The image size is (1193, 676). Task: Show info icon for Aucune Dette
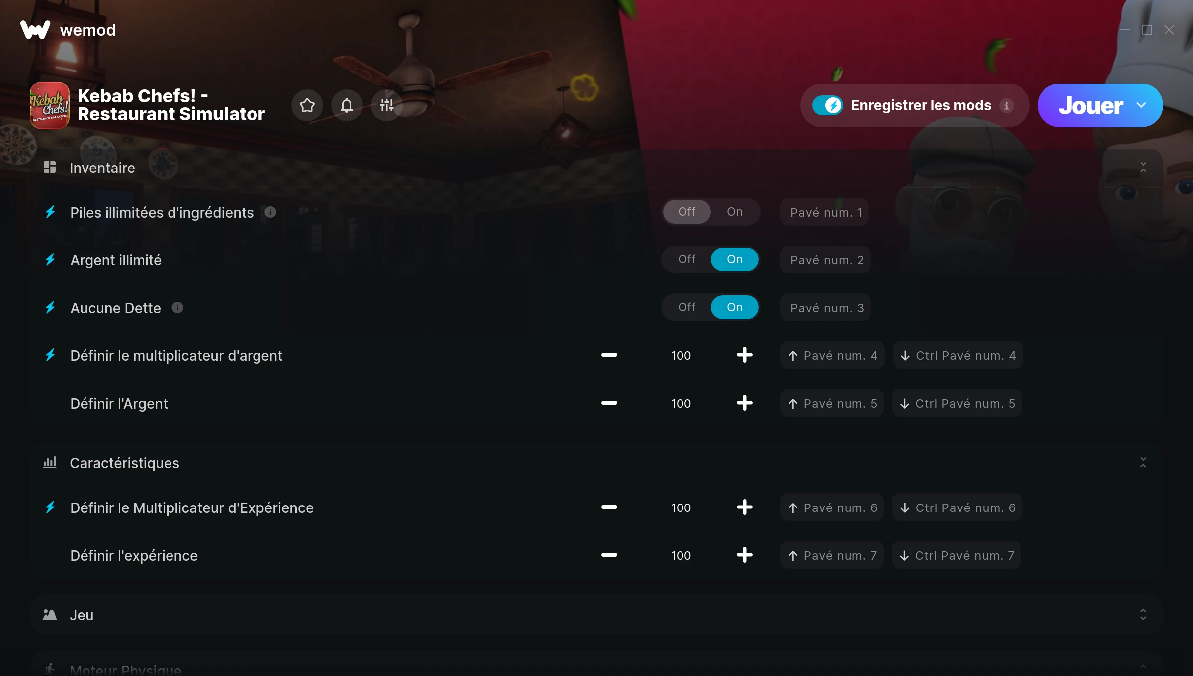177,308
